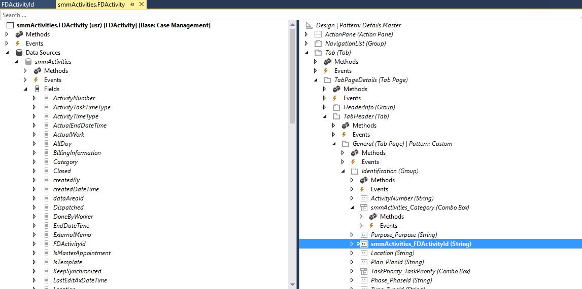Click the Plan_PlanId string control icon
The width and height of the screenshot is (582, 289).
(364, 262)
